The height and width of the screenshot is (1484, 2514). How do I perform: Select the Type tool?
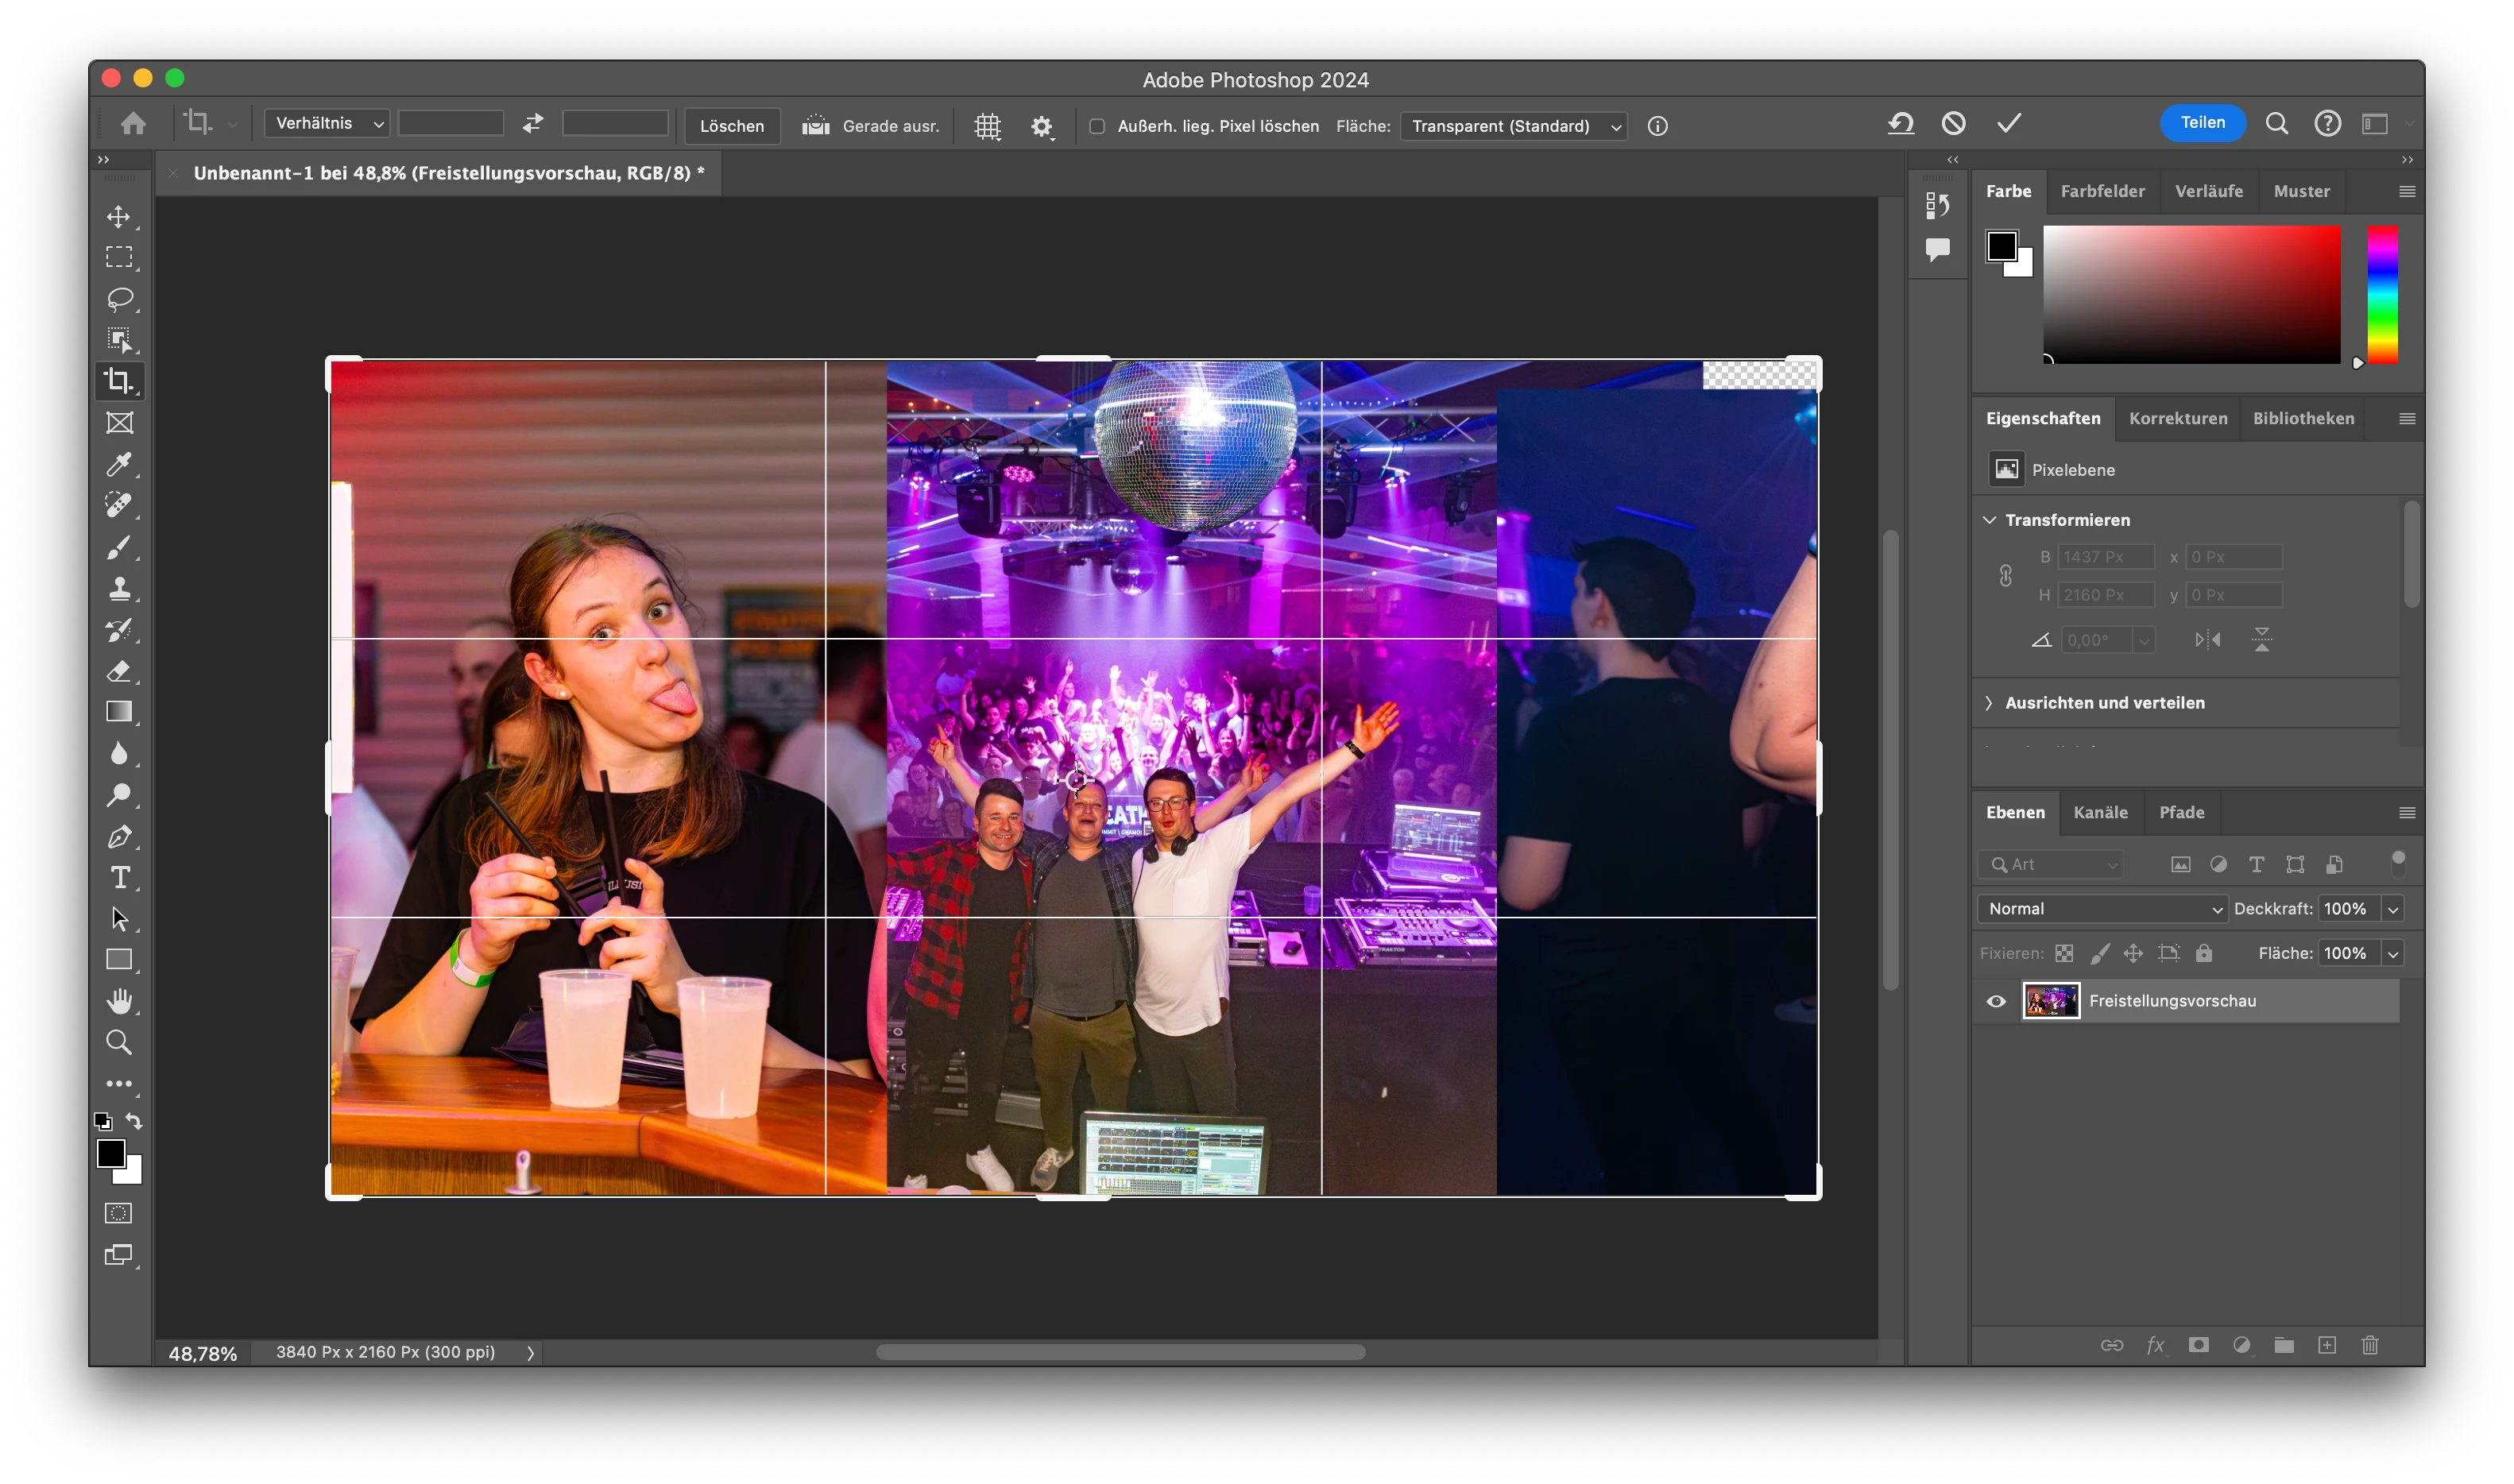(x=120, y=877)
